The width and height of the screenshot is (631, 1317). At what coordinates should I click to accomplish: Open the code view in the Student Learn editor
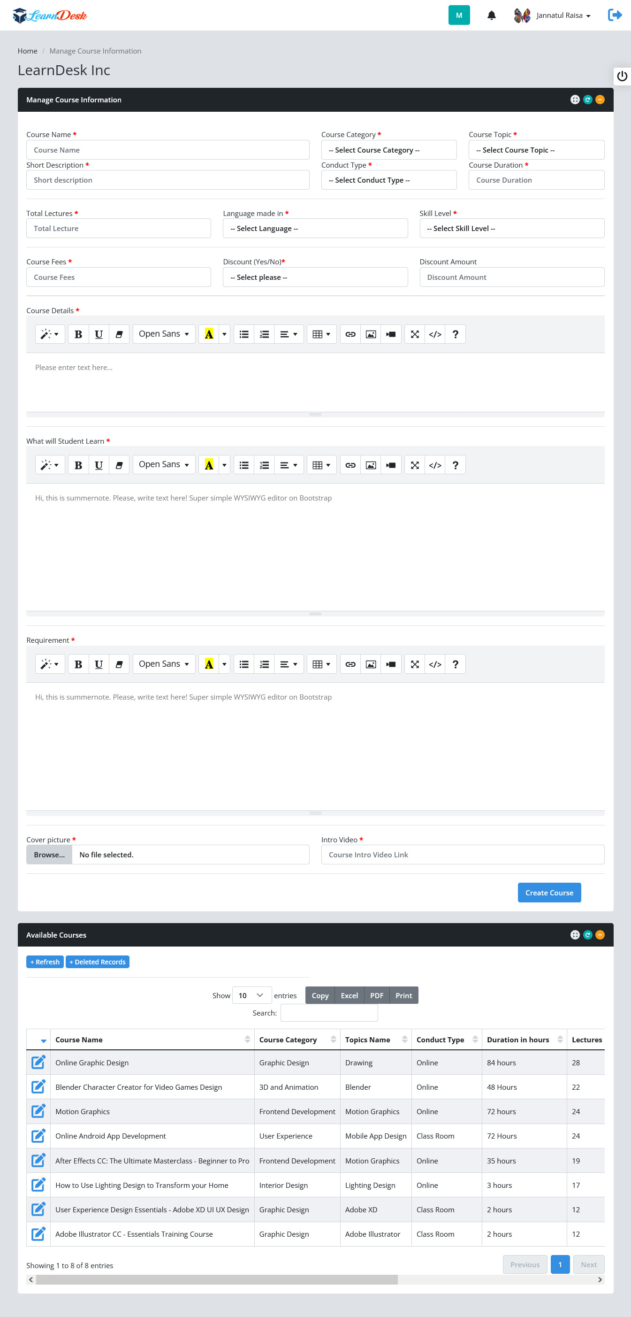(x=435, y=465)
